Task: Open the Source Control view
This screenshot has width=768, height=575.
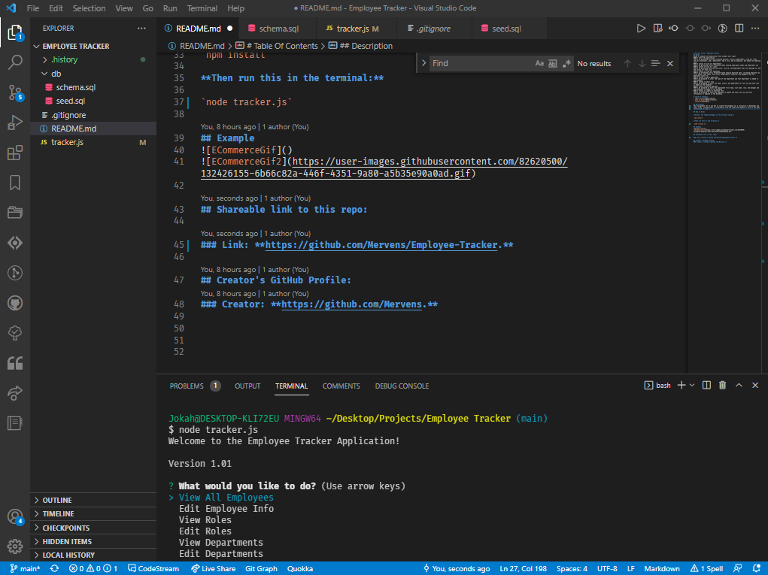Action: (x=15, y=92)
